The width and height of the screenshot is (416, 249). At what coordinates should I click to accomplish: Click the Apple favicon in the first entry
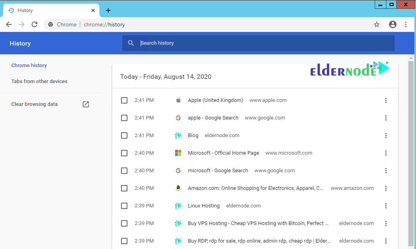tap(178, 100)
